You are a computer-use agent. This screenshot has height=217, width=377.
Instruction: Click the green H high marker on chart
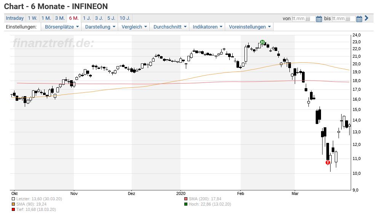[x=262, y=42]
